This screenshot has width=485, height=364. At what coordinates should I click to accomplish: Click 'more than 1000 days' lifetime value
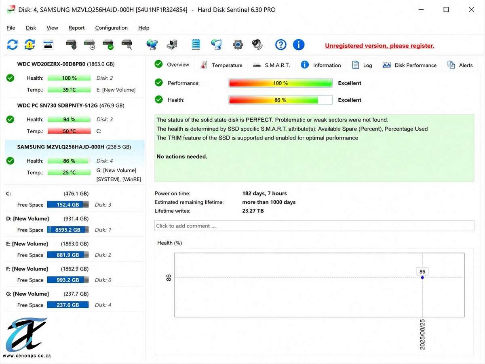point(269,202)
